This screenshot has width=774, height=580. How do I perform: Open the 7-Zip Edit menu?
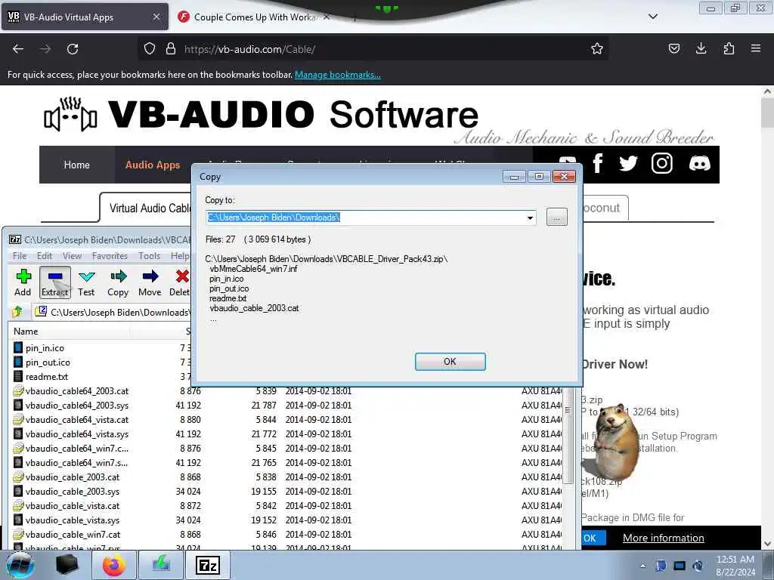coord(45,255)
